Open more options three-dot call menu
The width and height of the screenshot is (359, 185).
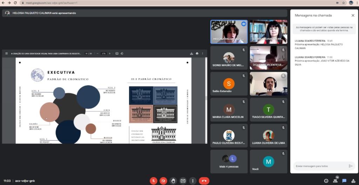pos(192,181)
